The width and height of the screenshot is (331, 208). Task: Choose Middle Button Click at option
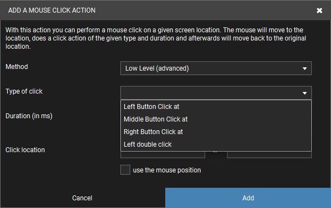point(216,119)
